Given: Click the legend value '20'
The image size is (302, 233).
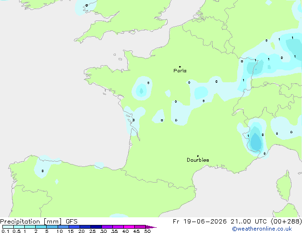Looking at the screenshot, I should pos(81,231).
